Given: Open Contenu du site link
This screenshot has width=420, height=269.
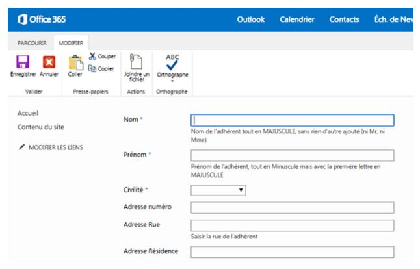Looking at the screenshot, I should (41, 127).
